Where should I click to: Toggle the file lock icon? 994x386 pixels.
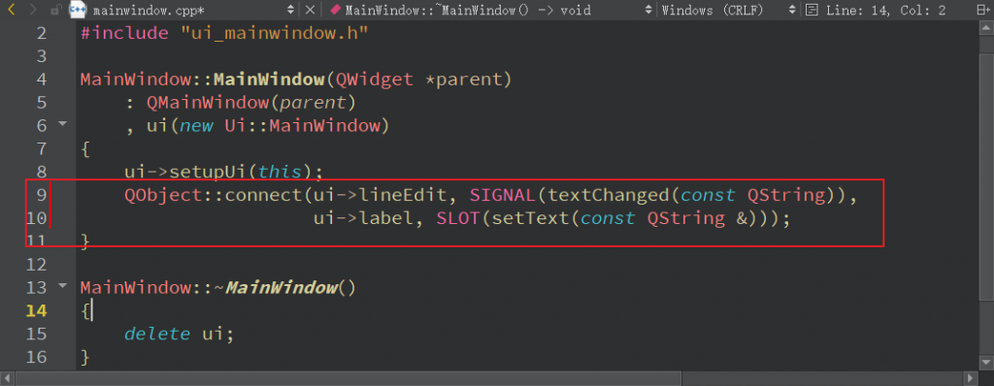tap(55, 10)
